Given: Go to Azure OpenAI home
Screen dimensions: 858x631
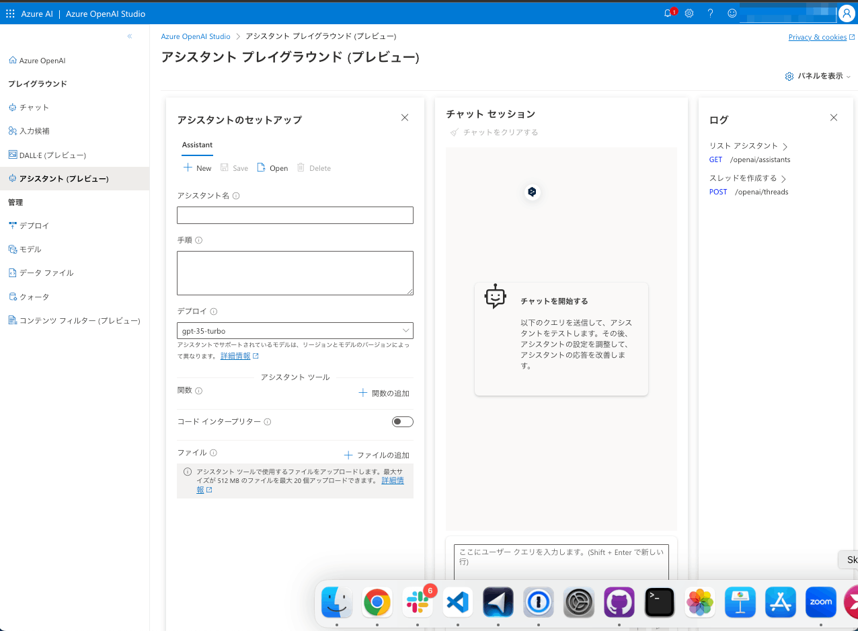Looking at the screenshot, I should click(37, 61).
